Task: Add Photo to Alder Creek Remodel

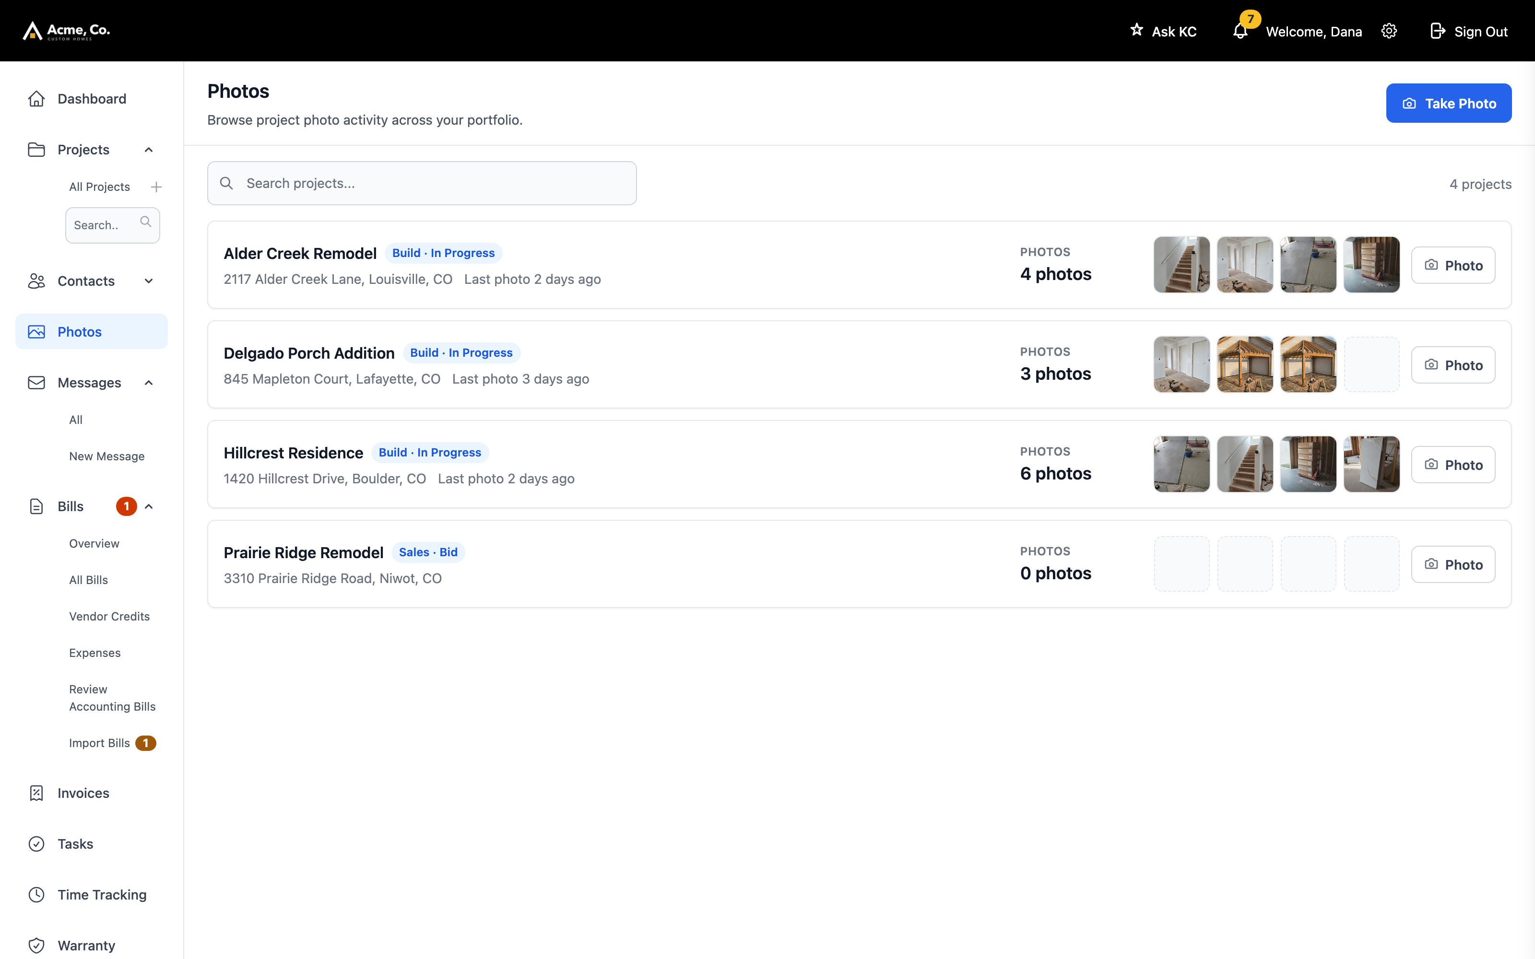Action: [x=1453, y=265]
